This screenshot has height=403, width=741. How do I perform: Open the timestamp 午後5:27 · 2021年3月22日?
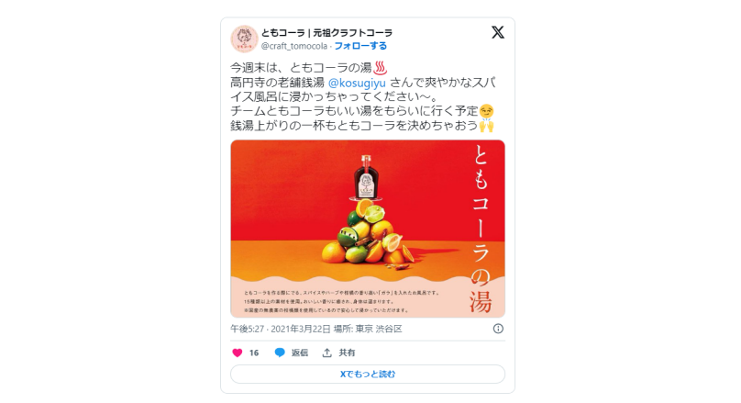tap(281, 329)
